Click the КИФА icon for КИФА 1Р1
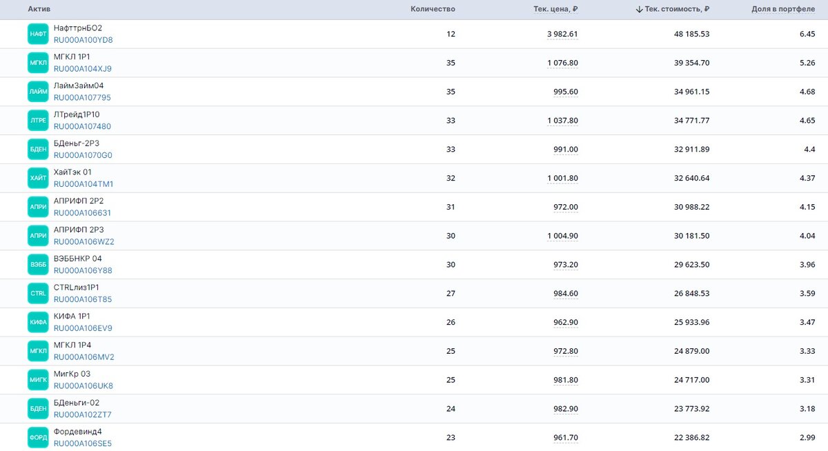The width and height of the screenshot is (828, 451). (x=38, y=322)
